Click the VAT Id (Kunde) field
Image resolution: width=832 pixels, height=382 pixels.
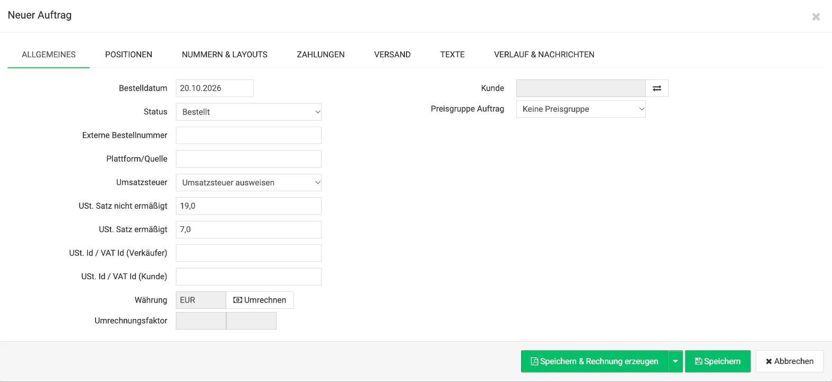[x=249, y=277]
